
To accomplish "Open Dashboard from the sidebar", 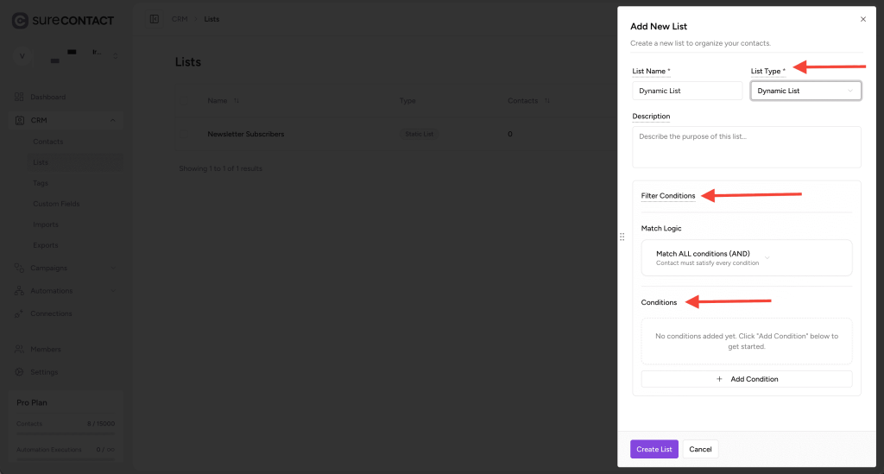I will [47, 97].
